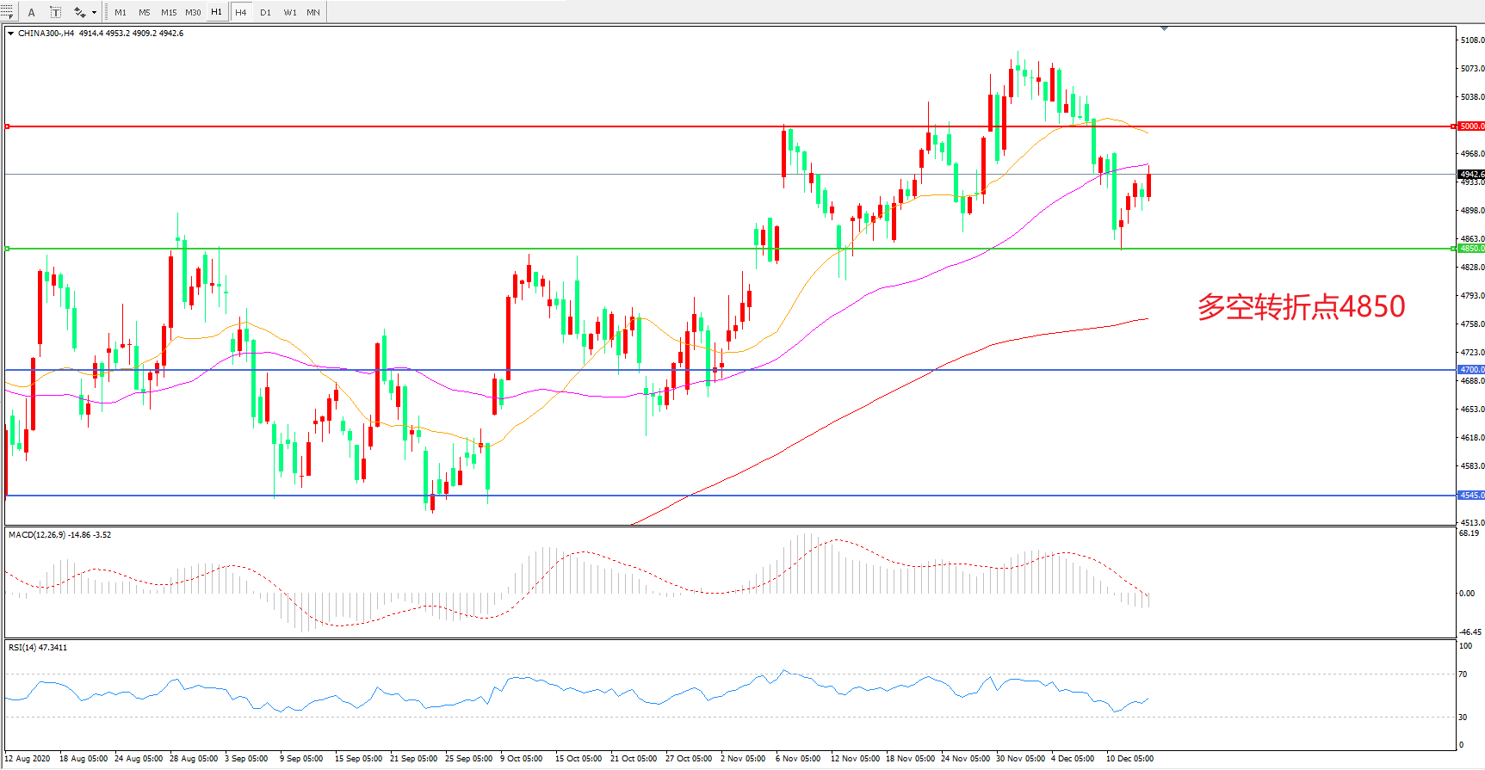Screen dimensions: 1485x770
Task: Select the H1 timeframe button
Action: tap(216, 12)
